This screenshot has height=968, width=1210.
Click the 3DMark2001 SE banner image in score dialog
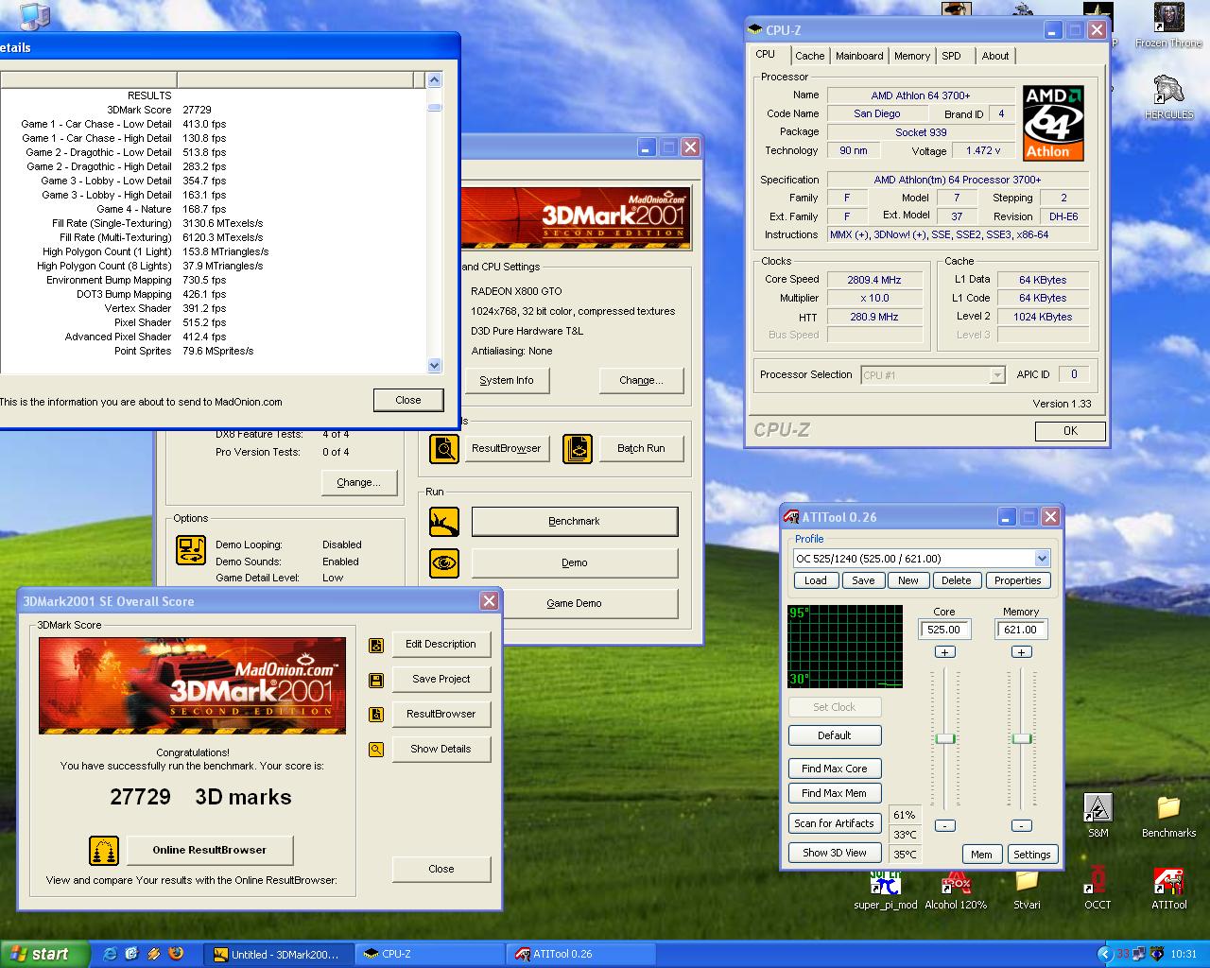click(x=192, y=685)
